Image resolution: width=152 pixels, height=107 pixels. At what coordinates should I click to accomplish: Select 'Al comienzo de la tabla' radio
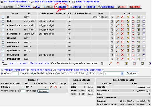tap(57, 74)
